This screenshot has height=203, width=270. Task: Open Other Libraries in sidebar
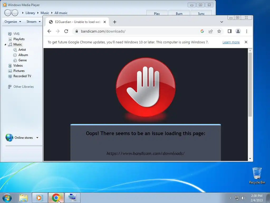pos(21,87)
